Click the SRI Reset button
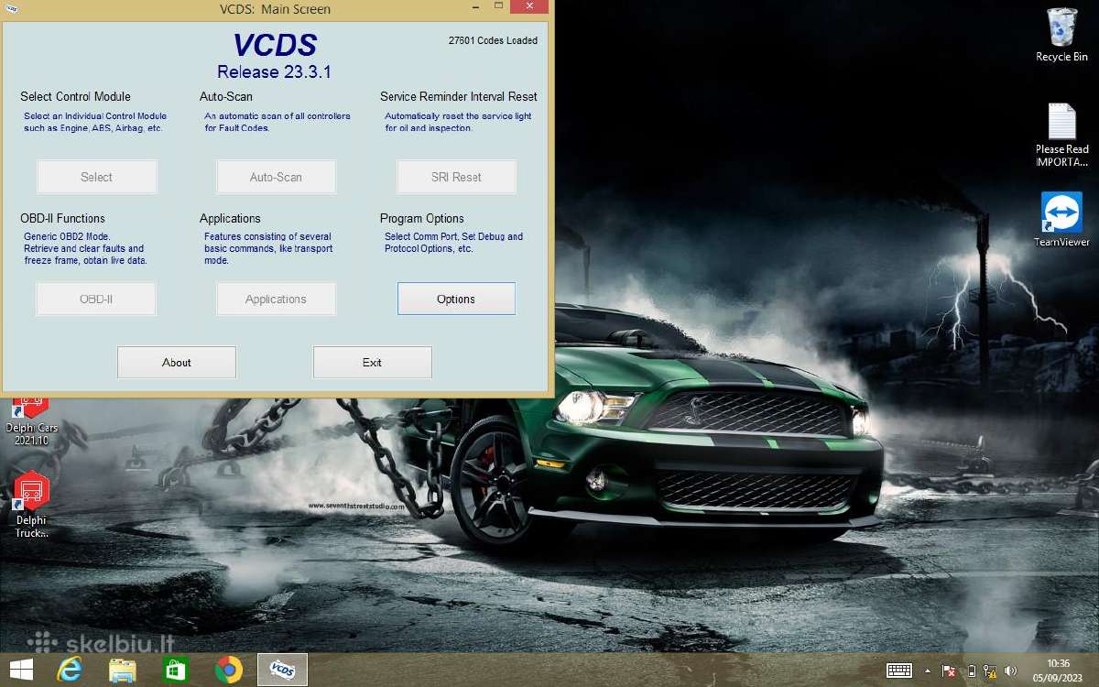The width and height of the screenshot is (1099, 687). [456, 177]
